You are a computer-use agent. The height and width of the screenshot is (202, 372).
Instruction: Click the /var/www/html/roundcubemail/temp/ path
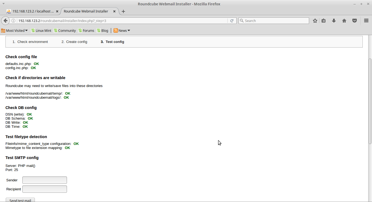pos(34,93)
